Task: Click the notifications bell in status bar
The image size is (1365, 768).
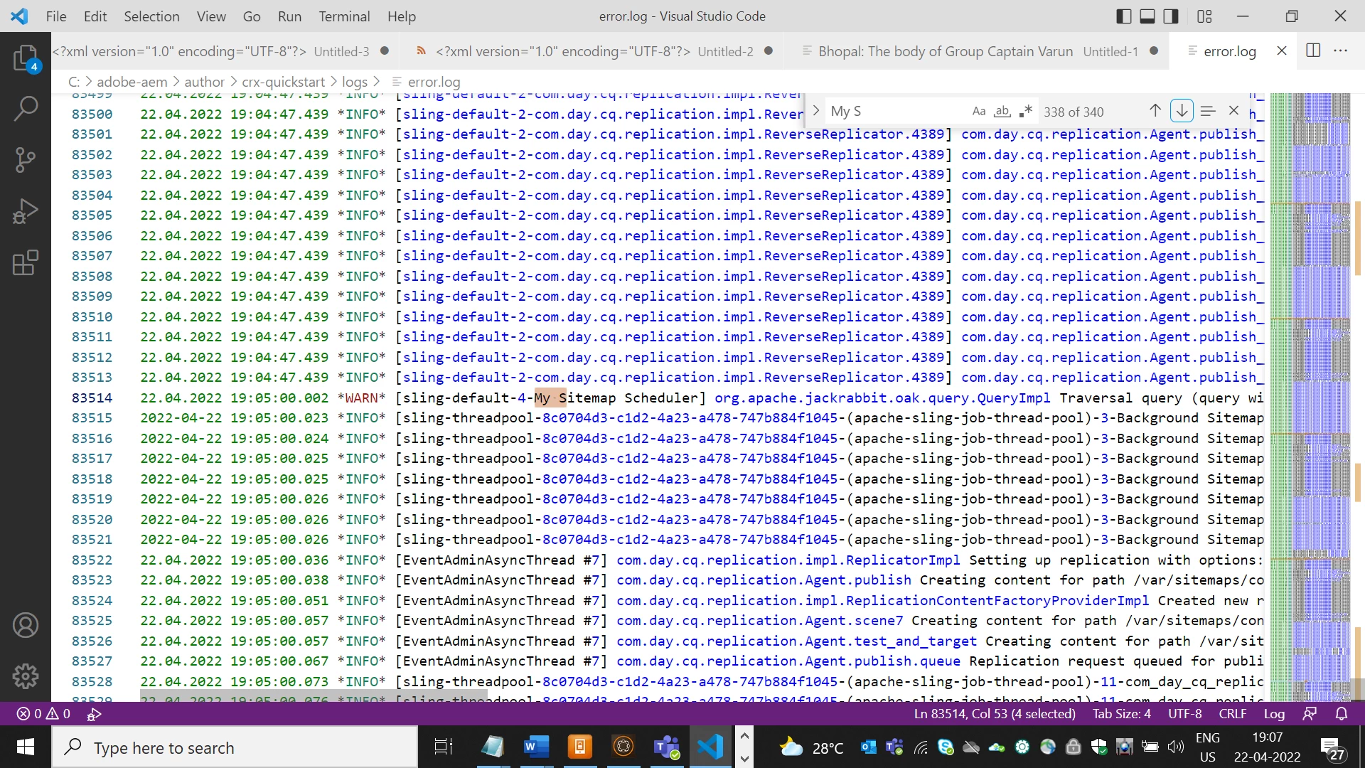Action: pos(1342,713)
